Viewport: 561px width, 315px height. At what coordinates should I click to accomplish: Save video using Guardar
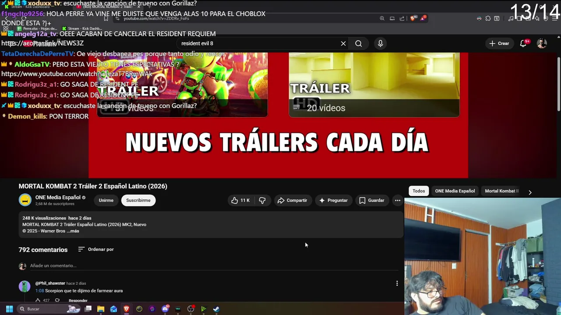click(372, 200)
